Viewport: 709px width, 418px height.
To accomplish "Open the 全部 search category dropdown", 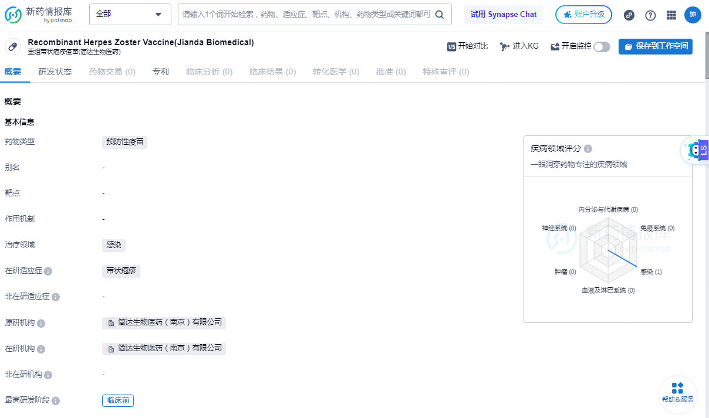I will pos(130,14).
